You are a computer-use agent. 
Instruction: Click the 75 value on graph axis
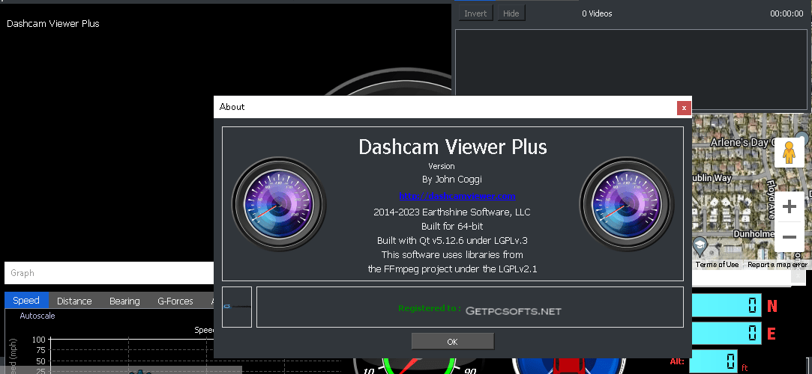[40, 350]
